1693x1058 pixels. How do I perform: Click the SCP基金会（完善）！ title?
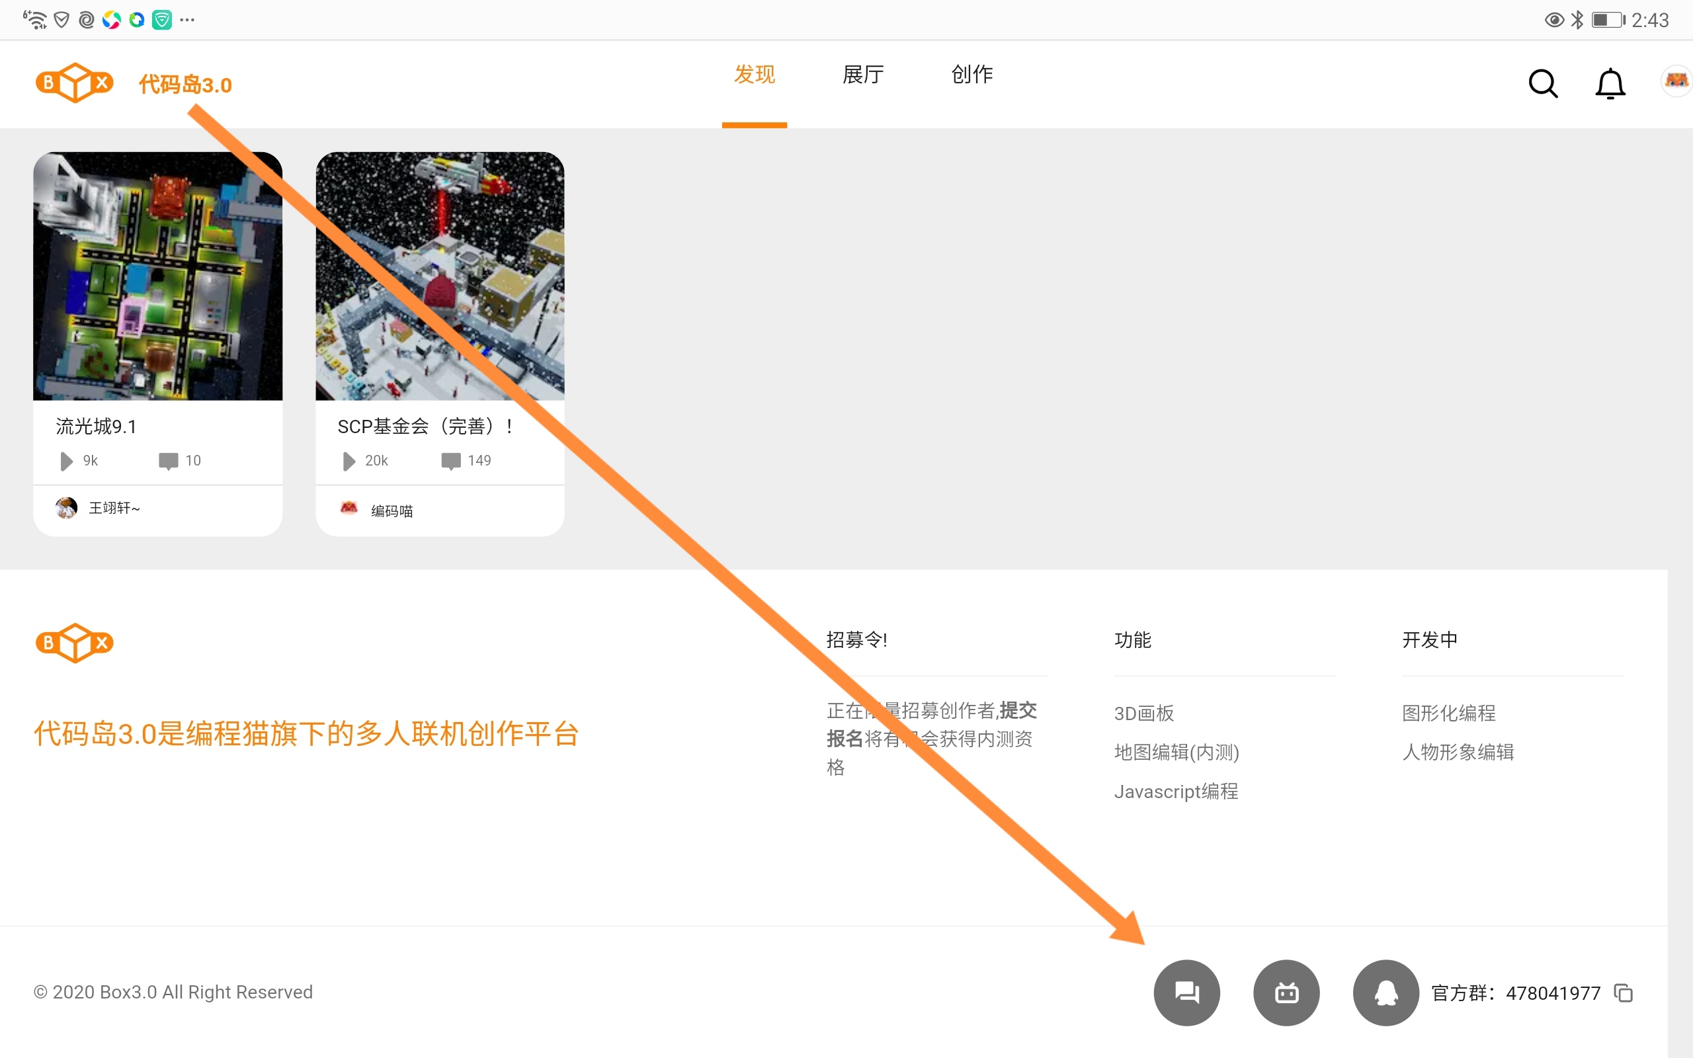pos(426,426)
